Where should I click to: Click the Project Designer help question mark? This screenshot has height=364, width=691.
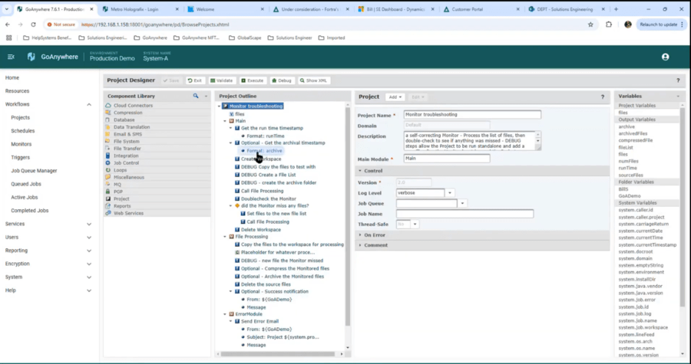click(677, 80)
